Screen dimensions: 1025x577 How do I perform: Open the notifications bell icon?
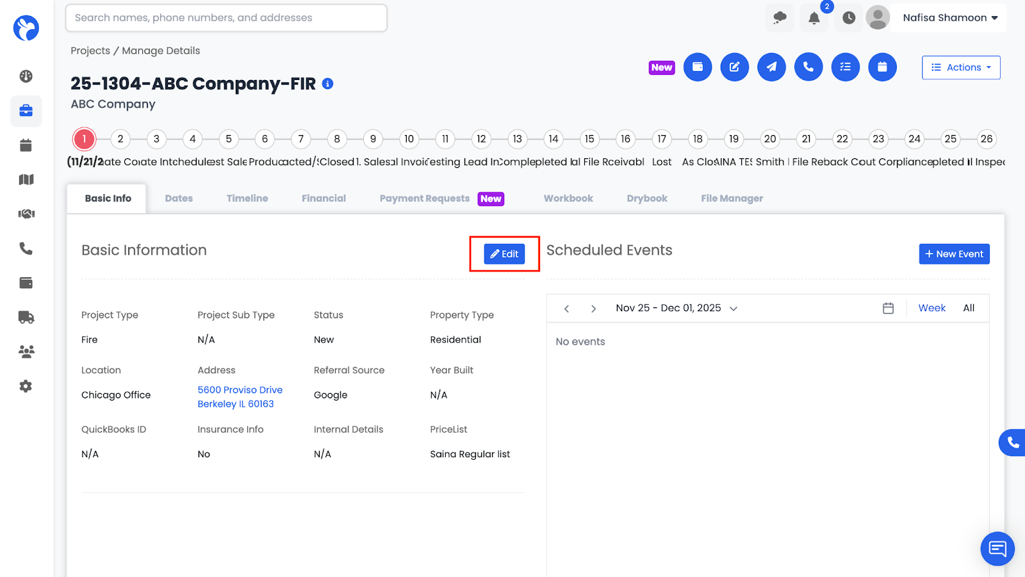point(814,18)
